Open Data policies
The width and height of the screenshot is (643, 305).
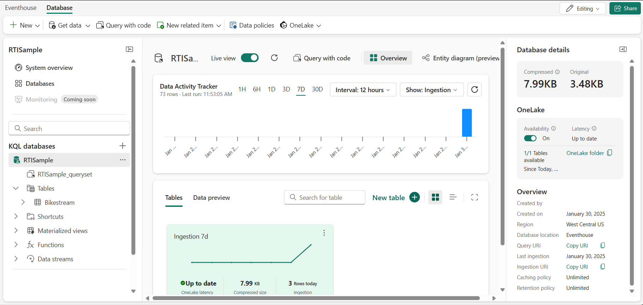click(x=252, y=25)
